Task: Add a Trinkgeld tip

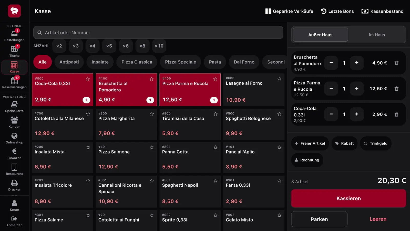Action: (x=376, y=143)
